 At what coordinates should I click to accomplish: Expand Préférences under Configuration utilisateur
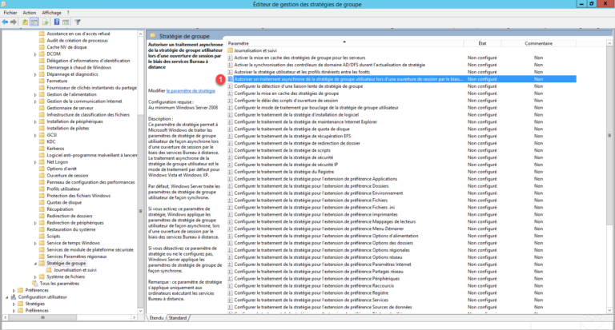pyautogui.click(x=14, y=310)
